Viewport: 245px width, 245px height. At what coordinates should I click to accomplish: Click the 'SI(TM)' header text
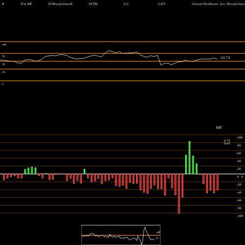coord(93,4)
